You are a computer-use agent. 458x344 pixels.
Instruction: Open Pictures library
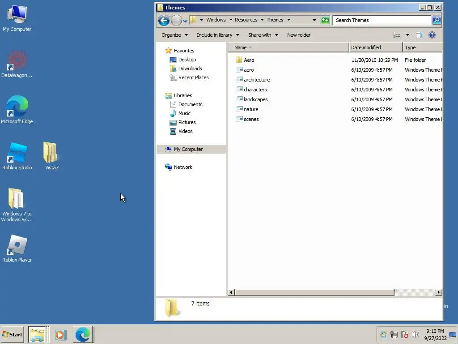(x=187, y=122)
